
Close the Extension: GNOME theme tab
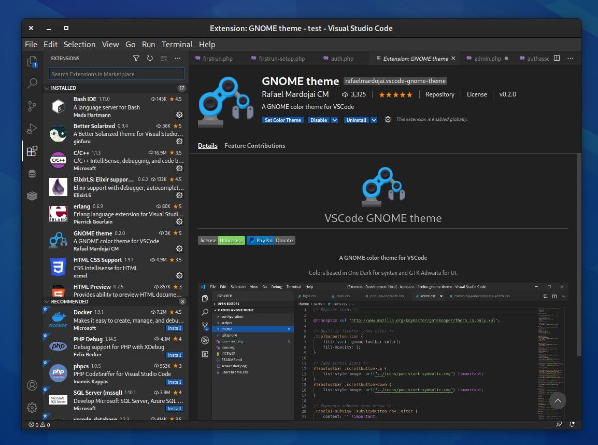coord(453,59)
